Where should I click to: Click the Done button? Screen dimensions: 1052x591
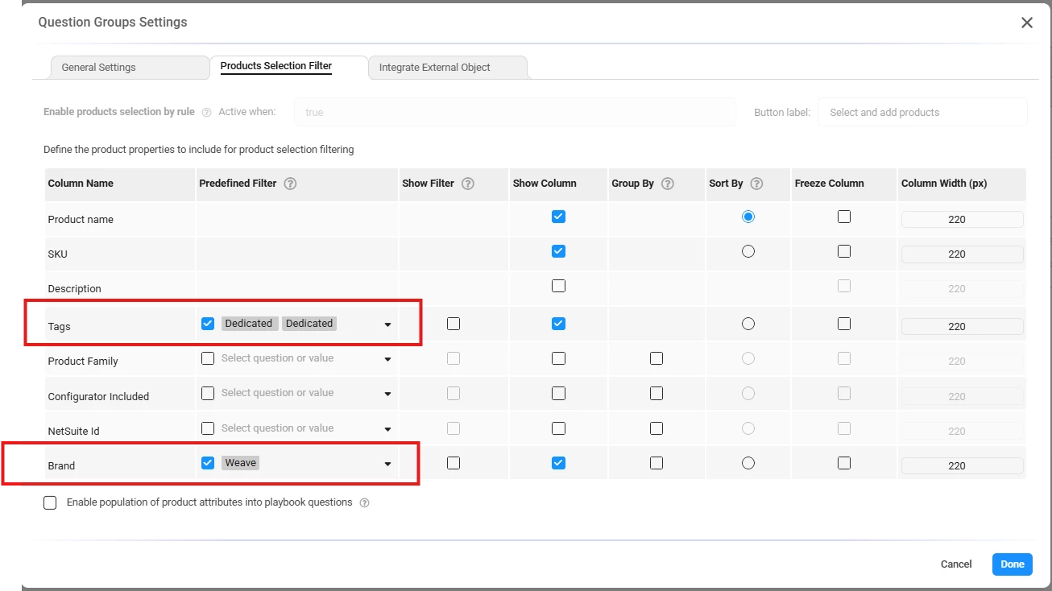coord(1012,564)
